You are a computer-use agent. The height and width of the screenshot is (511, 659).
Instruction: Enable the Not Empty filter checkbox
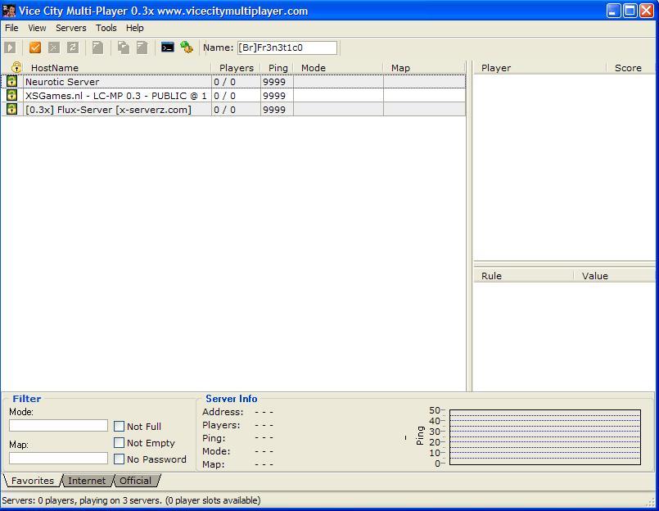pos(119,443)
